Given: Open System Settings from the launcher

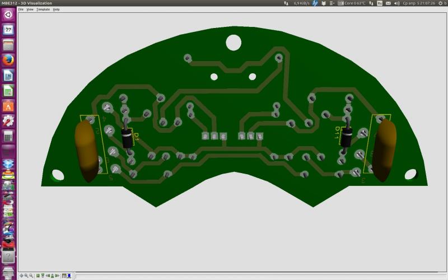Looking at the screenshot, I should click(x=8, y=120).
